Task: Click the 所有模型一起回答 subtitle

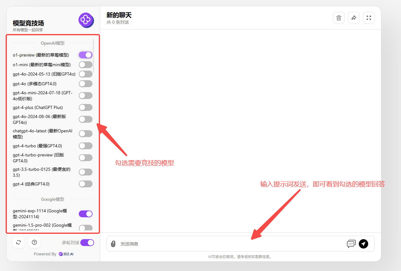Action: 28,30
